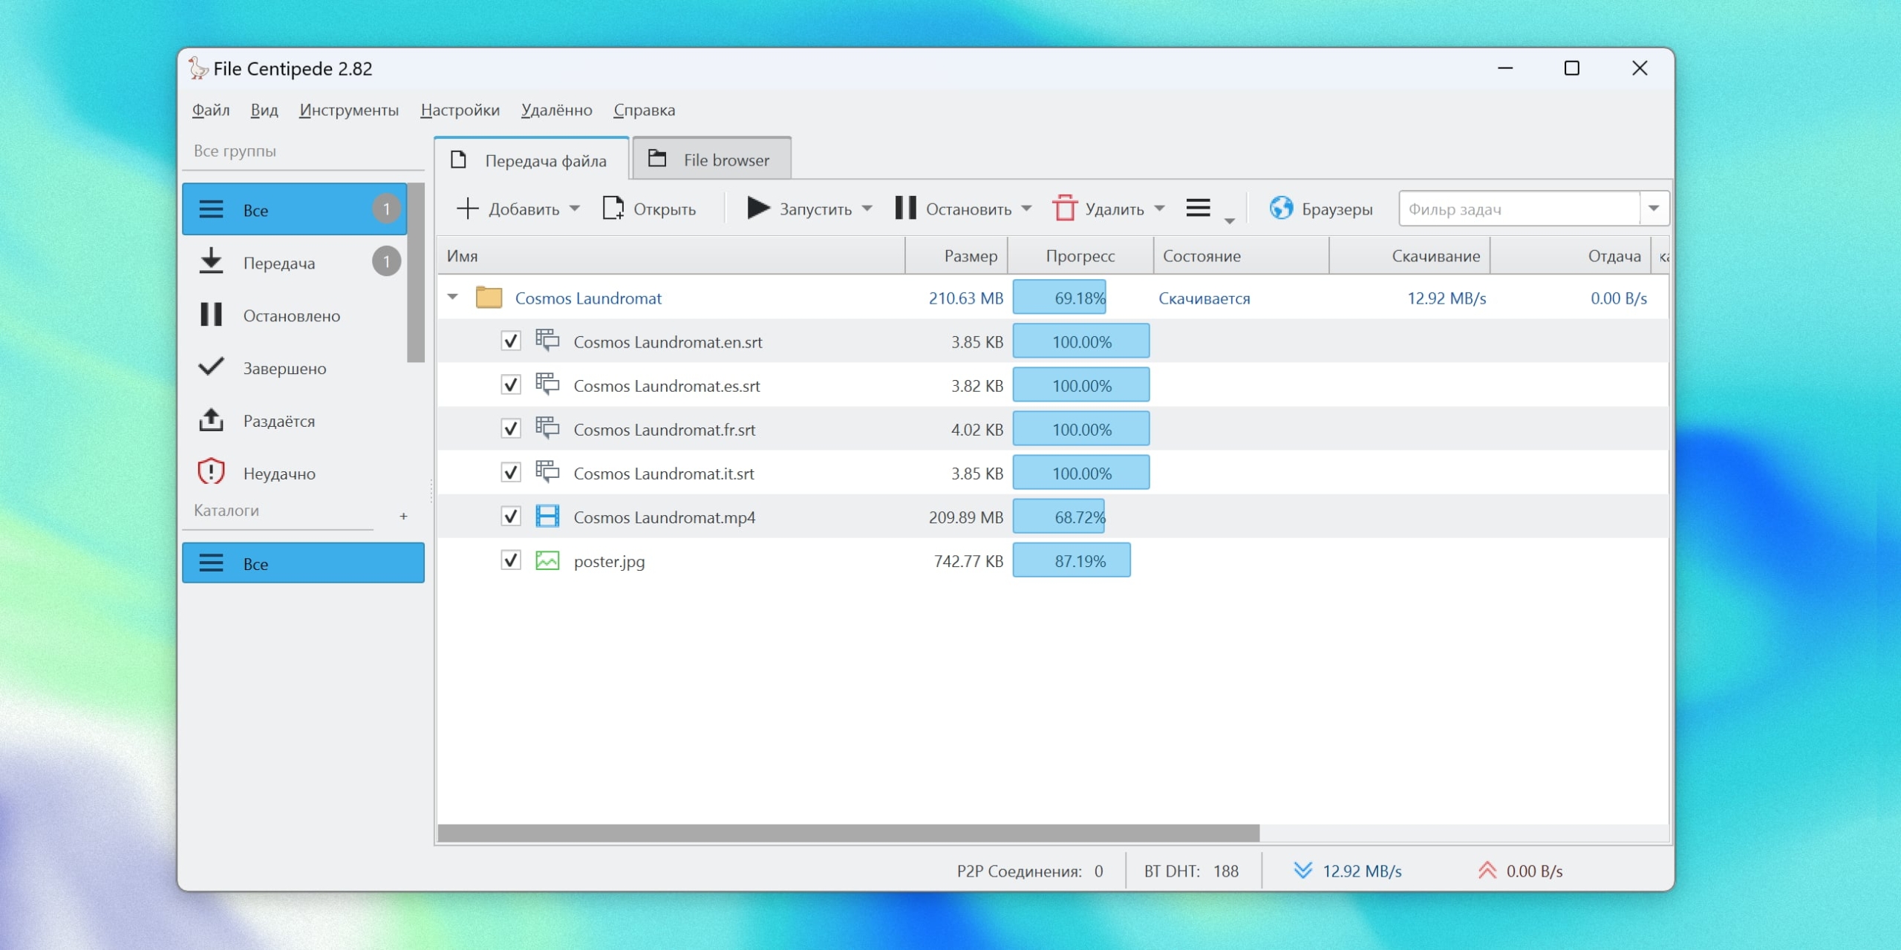
Task: Open the Остановить dropdown arrow
Action: (1026, 209)
